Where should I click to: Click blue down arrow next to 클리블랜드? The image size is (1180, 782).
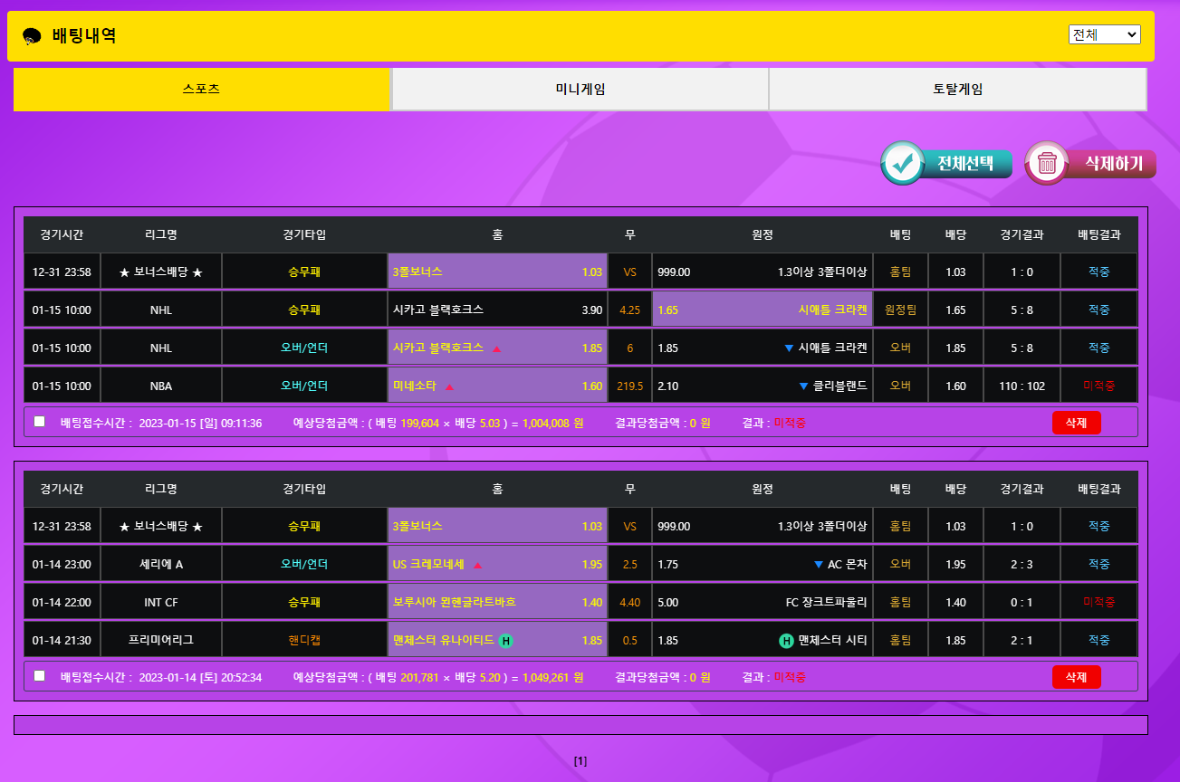point(803,386)
